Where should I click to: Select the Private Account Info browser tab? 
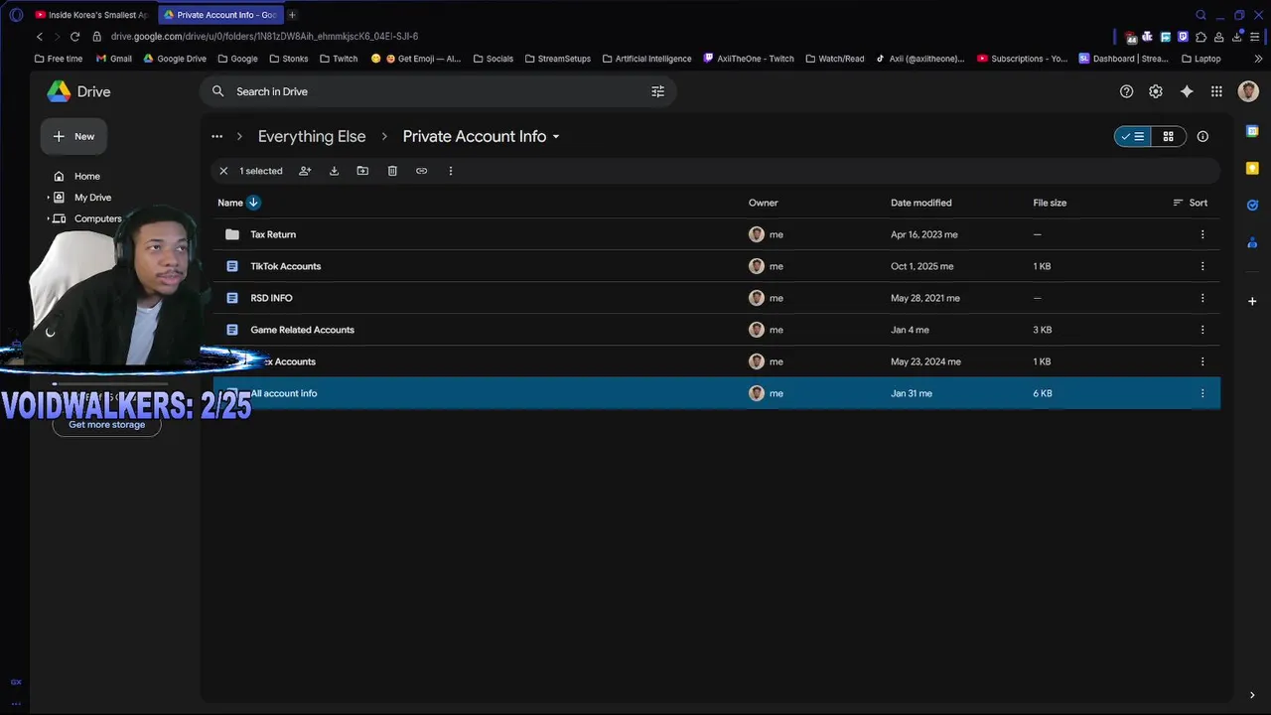coord(220,15)
